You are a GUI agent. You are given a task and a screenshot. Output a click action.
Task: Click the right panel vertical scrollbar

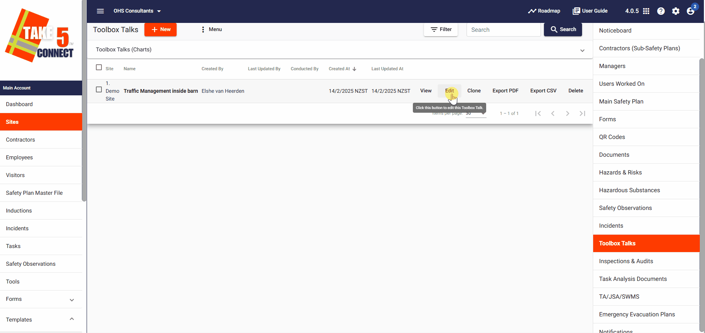pos(702,195)
